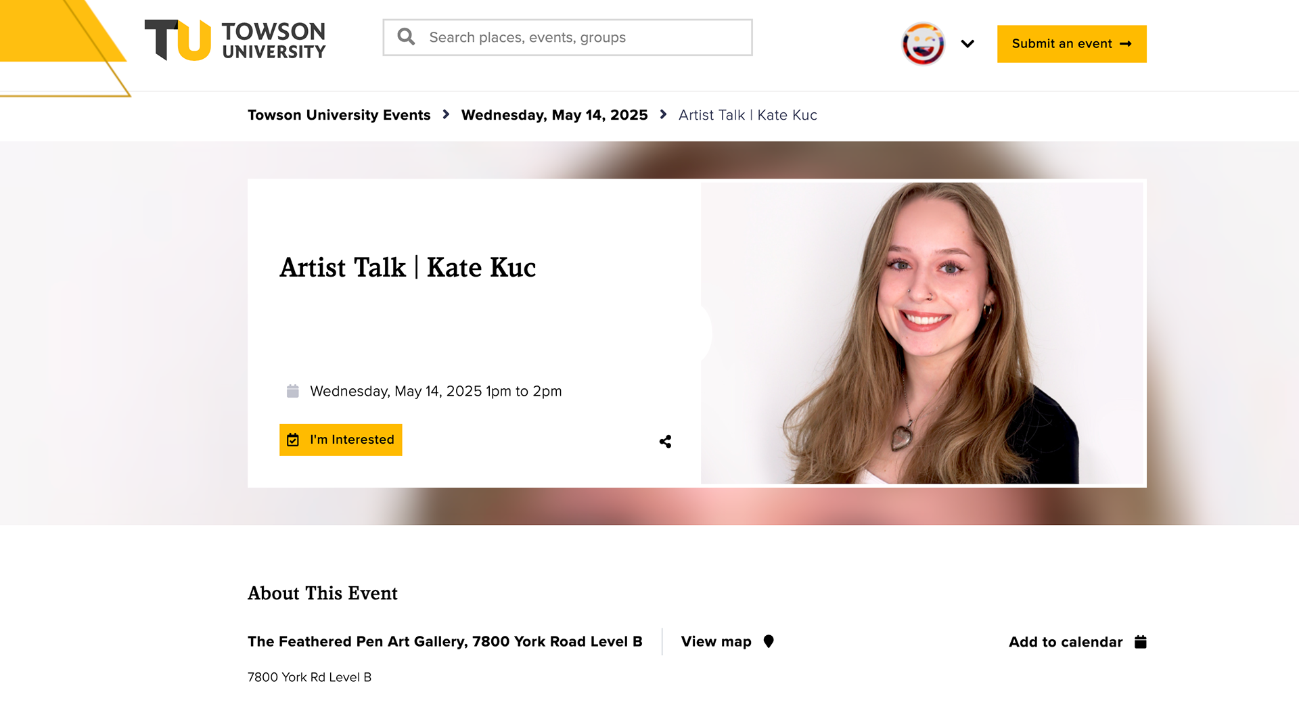Click Add to calendar link
The image size is (1299, 717).
pyautogui.click(x=1065, y=642)
